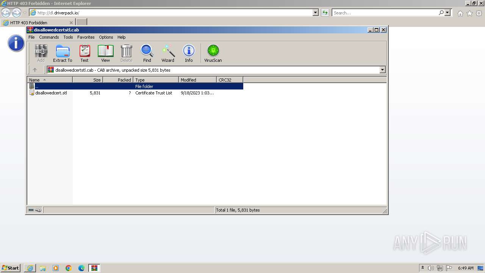Open Google Chrome from taskbar
Image resolution: width=485 pixels, height=273 pixels.
pos(69,268)
